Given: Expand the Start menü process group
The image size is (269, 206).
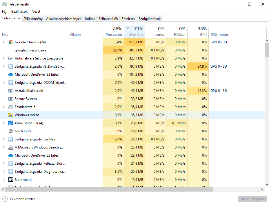Looking at the screenshot, I should [x=3, y=180].
